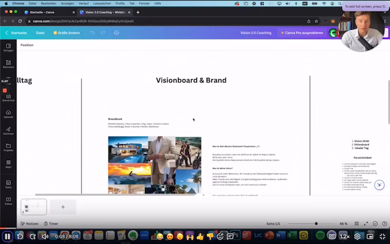
Task: Open the Notizen notes panel
Action: pyautogui.click(x=30, y=224)
